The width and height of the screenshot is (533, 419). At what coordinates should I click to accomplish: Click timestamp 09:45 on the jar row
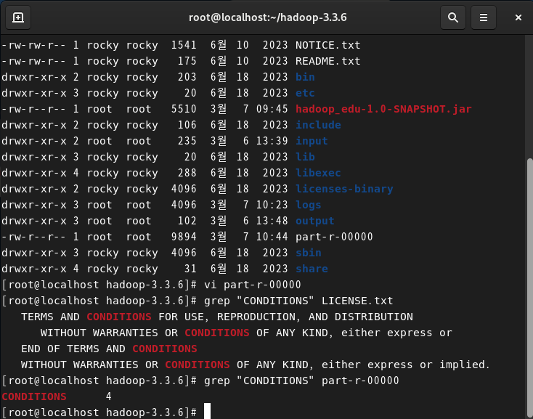pyautogui.click(x=272, y=109)
